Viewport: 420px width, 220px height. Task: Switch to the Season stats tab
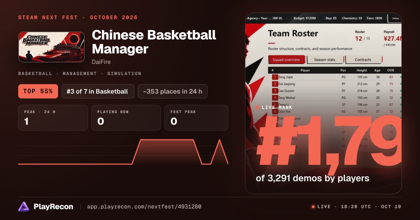click(324, 60)
